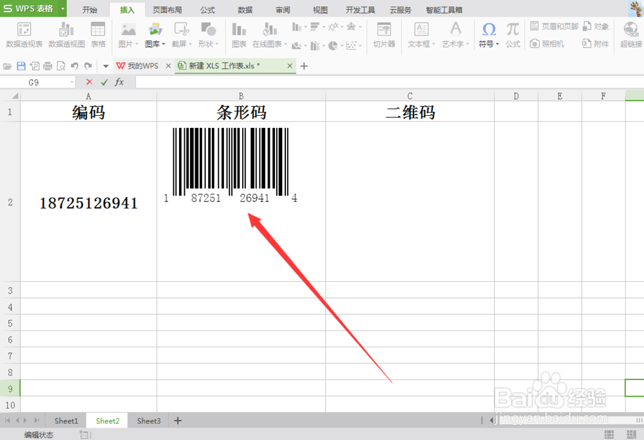Expand the 在线图表 dropdown arrow
Image resolution: width=644 pixels, height=440 pixels.
(285, 44)
